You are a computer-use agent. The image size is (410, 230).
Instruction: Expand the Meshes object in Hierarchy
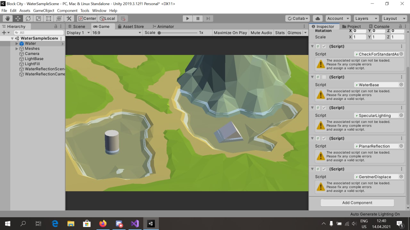point(17,49)
